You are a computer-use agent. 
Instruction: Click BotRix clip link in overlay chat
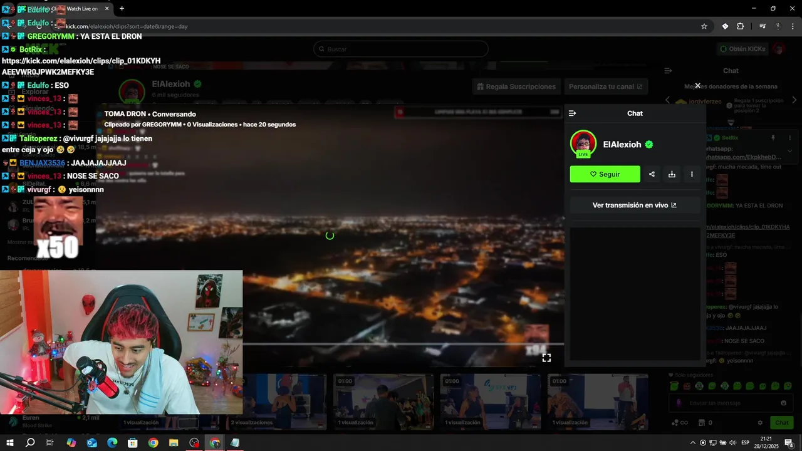click(x=81, y=66)
